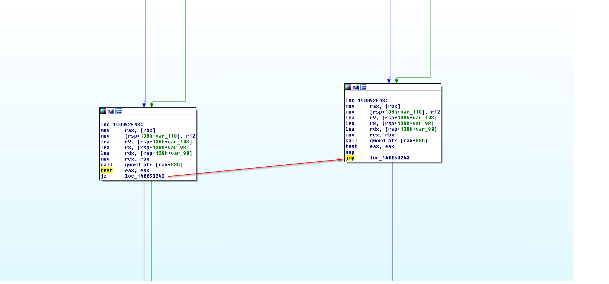Click the node color icon in the jz block
This screenshot has width=609, height=284.
[x=103, y=111]
